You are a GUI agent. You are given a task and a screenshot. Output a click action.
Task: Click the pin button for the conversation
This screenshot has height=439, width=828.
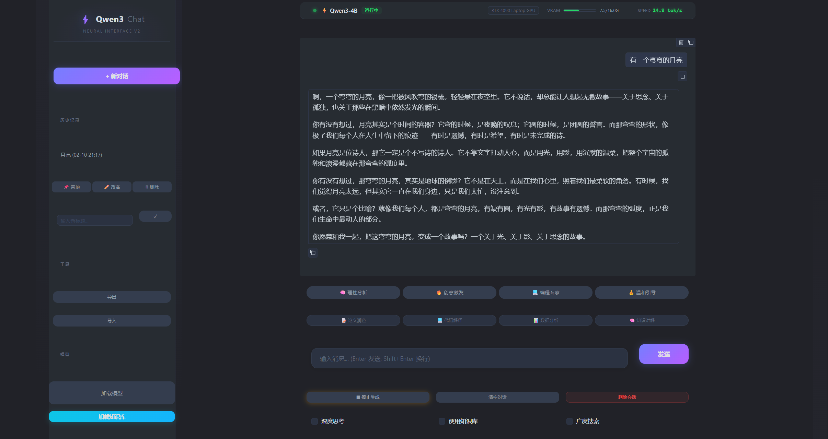(71, 187)
